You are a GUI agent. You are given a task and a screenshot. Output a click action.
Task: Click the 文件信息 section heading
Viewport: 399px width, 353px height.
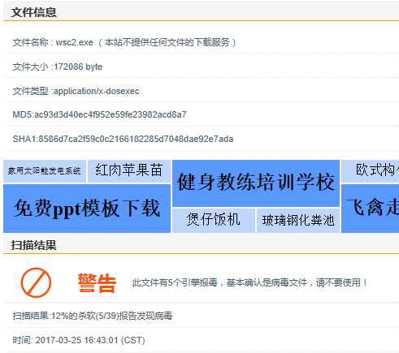33,12
